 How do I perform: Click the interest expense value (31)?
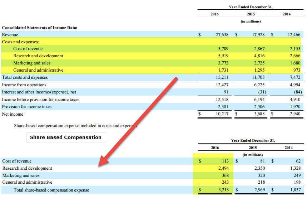click(262, 92)
